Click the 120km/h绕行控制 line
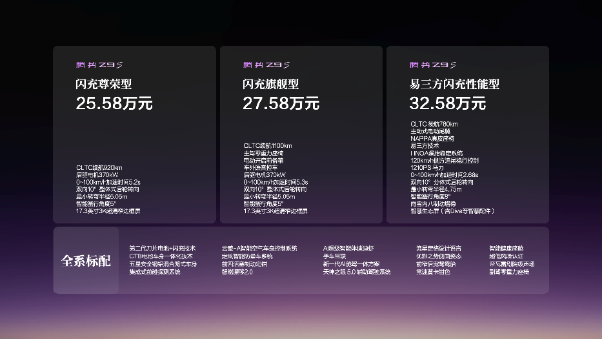The height and width of the screenshot is (339, 602). (x=445, y=160)
